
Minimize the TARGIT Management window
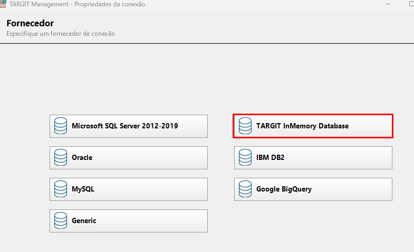point(388,4)
